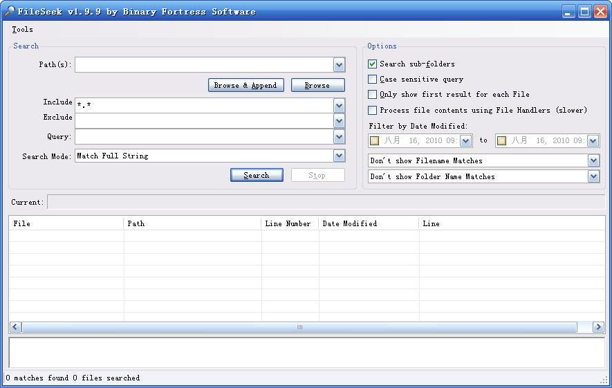
Task: Enable the start date filter checkbox
Action: click(x=375, y=140)
